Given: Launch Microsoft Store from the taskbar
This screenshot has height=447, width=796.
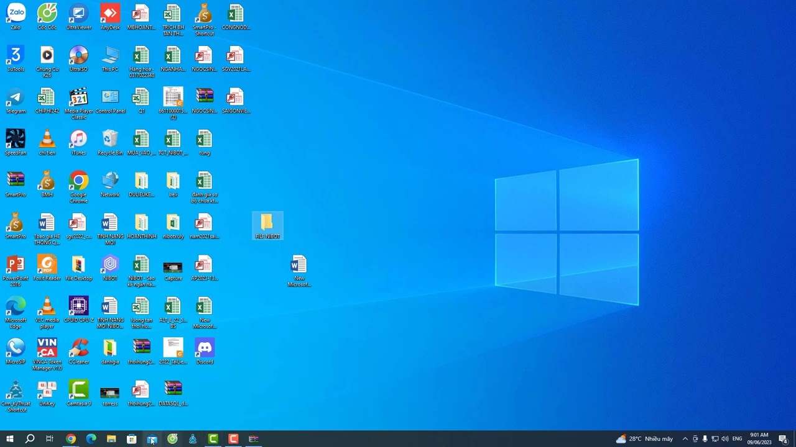Looking at the screenshot, I should (x=132, y=439).
